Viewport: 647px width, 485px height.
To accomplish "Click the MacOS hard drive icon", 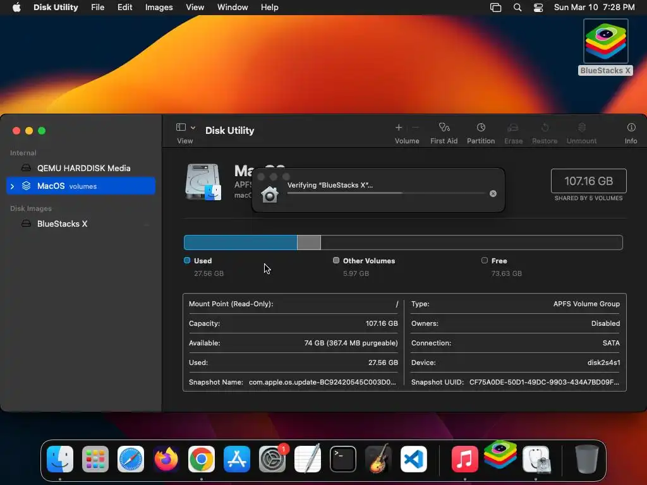I will pos(203,182).
